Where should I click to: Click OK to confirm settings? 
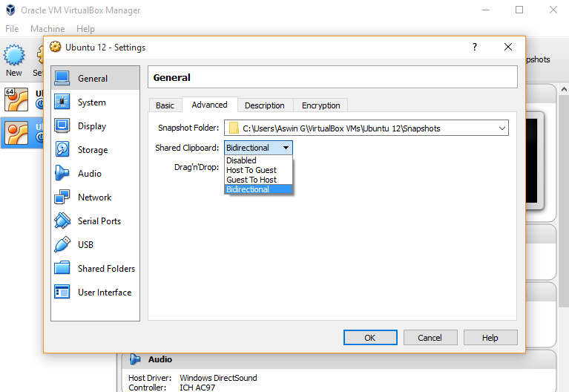(x=370, y=338)
